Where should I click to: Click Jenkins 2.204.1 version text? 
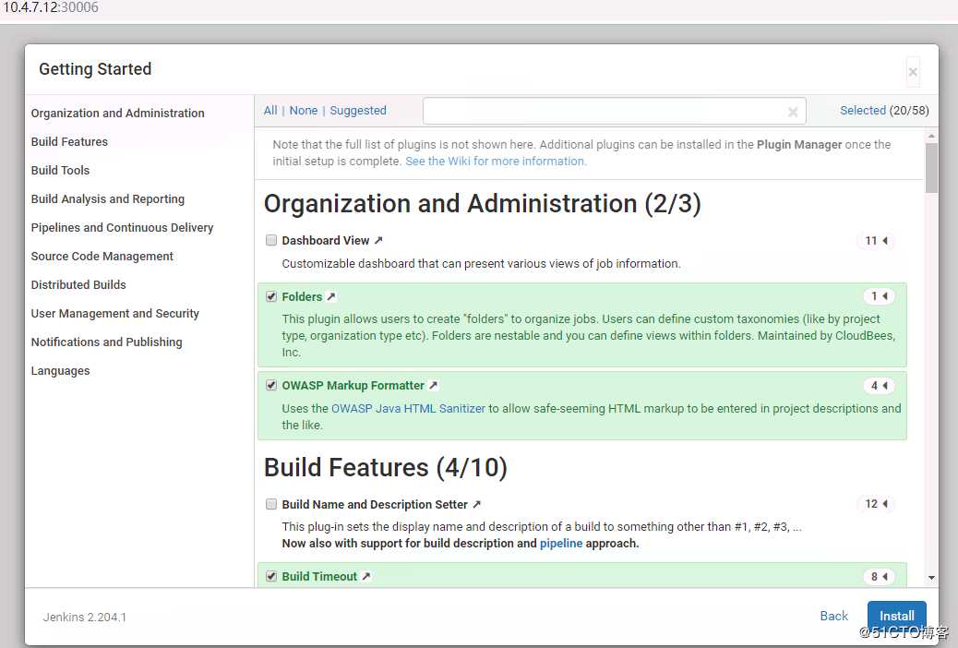click(84, 618)
